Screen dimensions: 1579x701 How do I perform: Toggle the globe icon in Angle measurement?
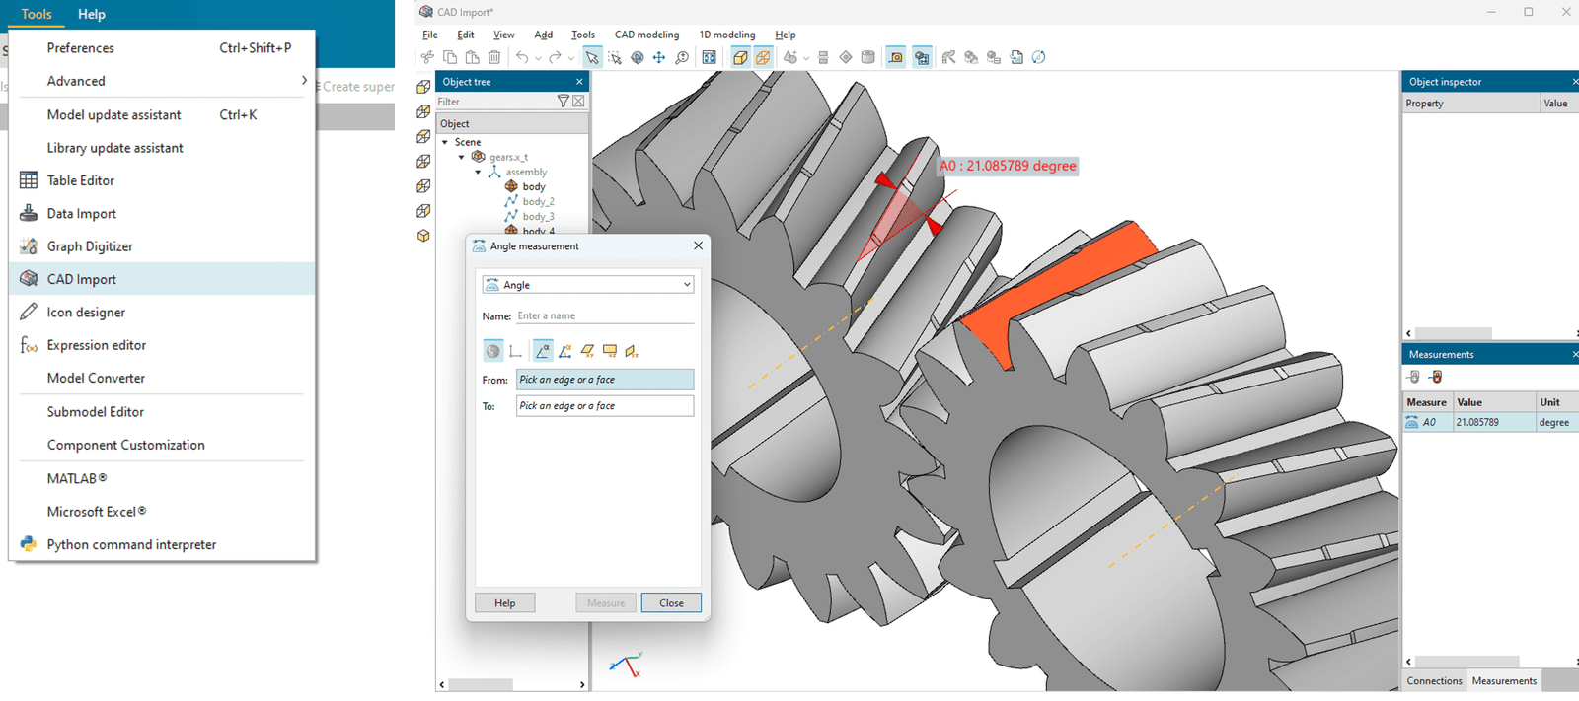pos(493,351)
